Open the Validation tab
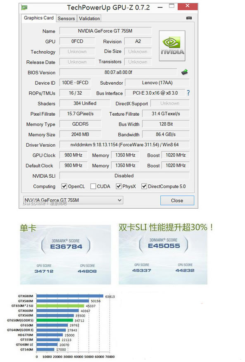Image resolution: width=245 pixels, height=362 pixels. 89,19
